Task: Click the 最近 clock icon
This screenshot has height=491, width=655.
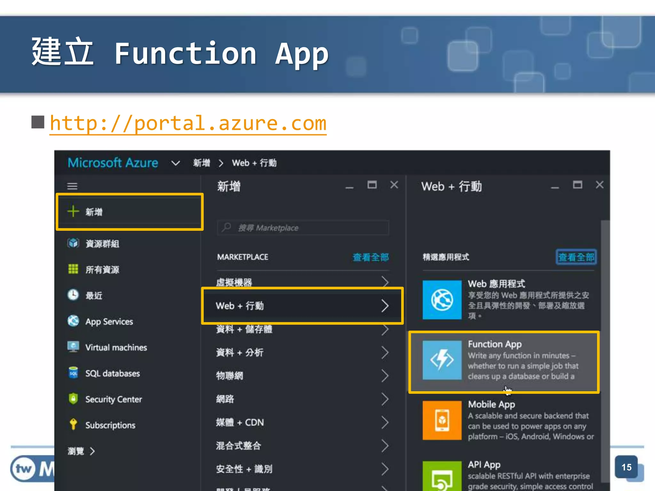Action: coord(73,295)
